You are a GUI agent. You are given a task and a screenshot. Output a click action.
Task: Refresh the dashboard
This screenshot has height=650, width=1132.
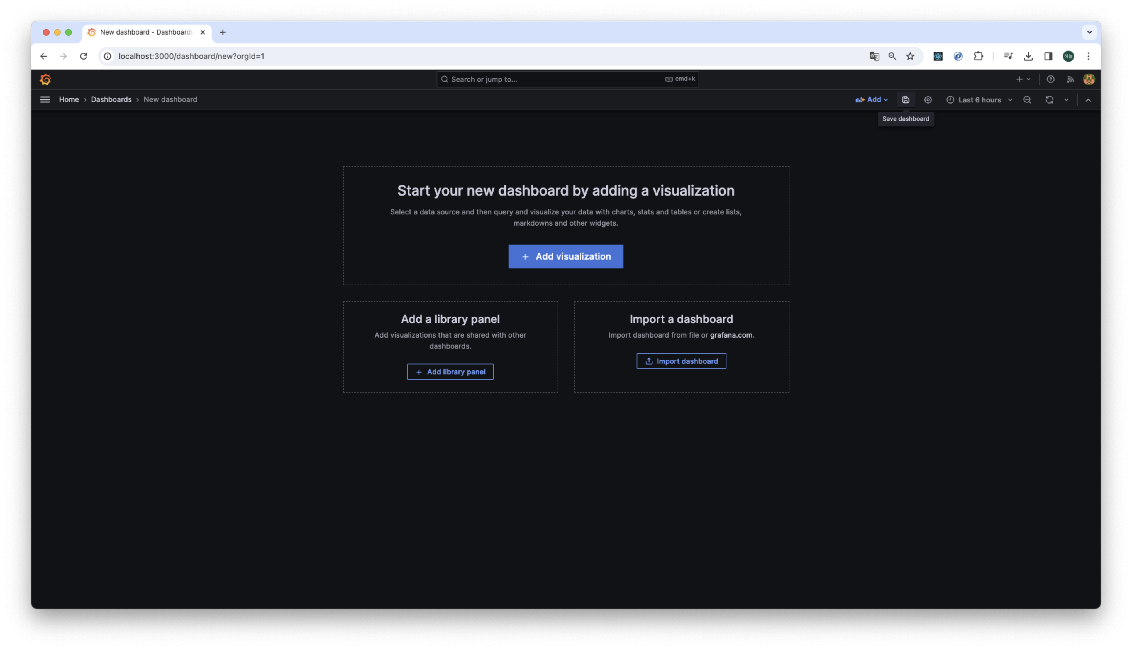coord(1049,100)
